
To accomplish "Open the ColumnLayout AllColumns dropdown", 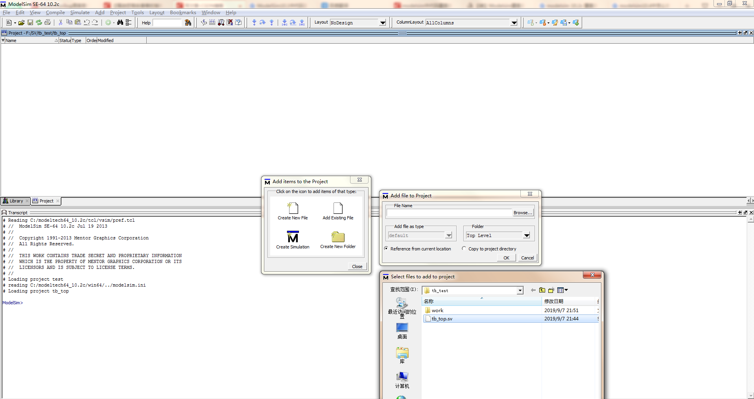I will 514,22.
